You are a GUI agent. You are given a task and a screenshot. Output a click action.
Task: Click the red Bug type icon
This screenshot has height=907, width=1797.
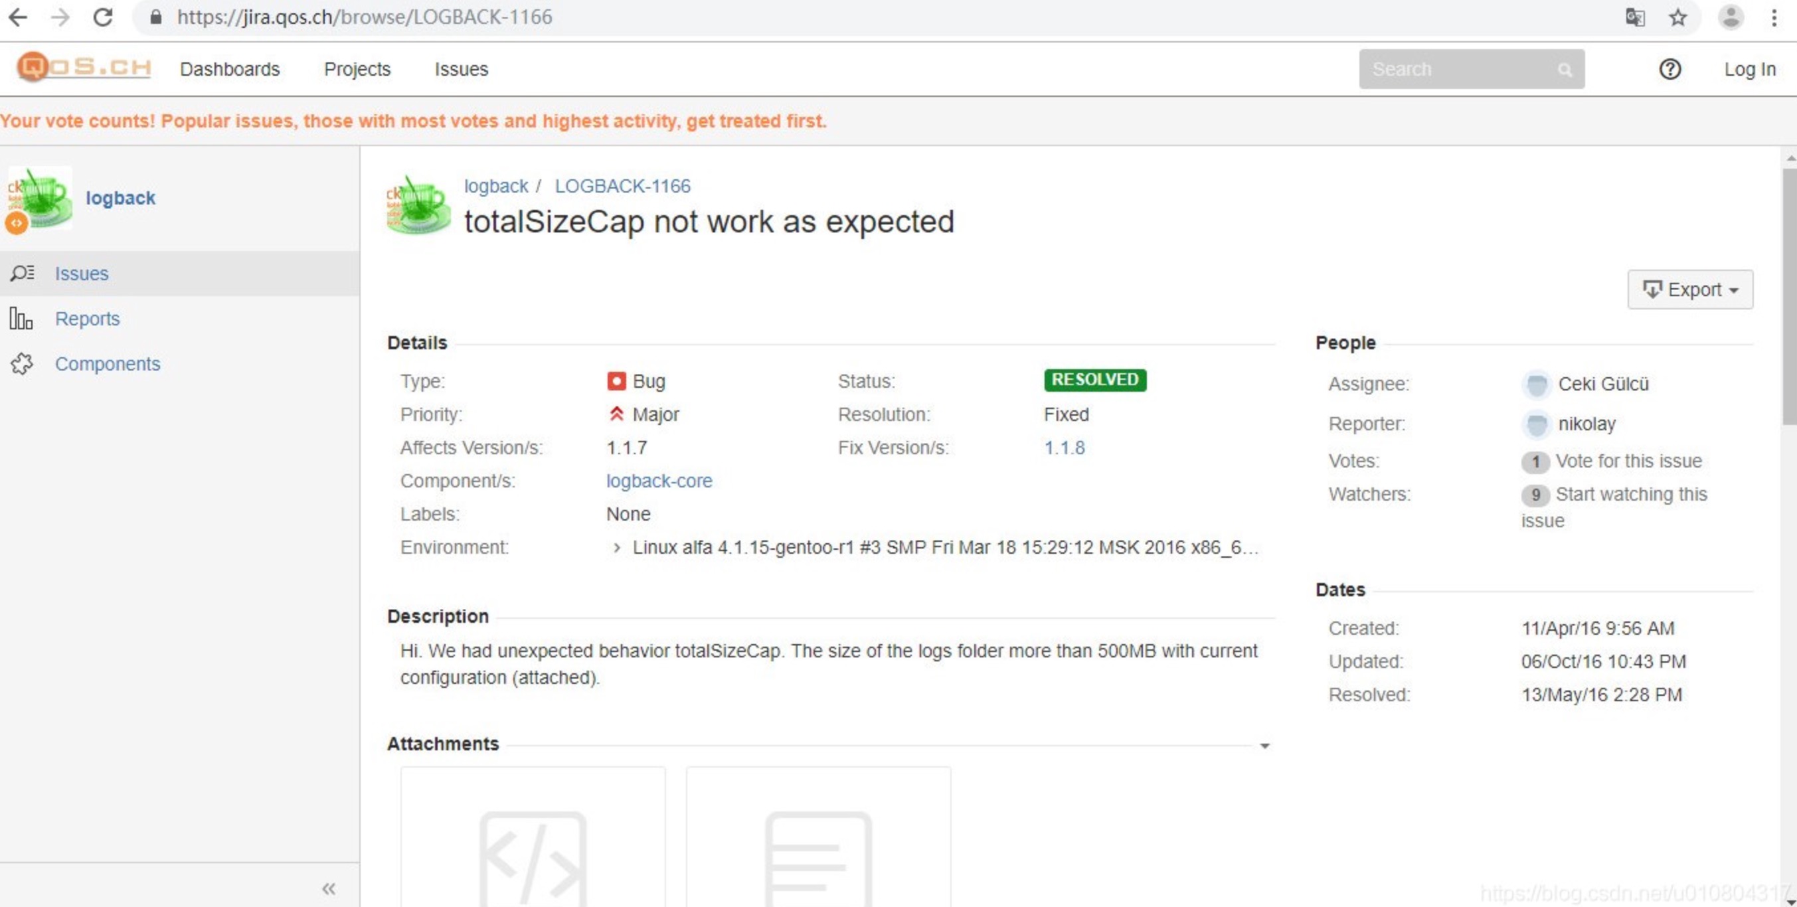(616, 381)
